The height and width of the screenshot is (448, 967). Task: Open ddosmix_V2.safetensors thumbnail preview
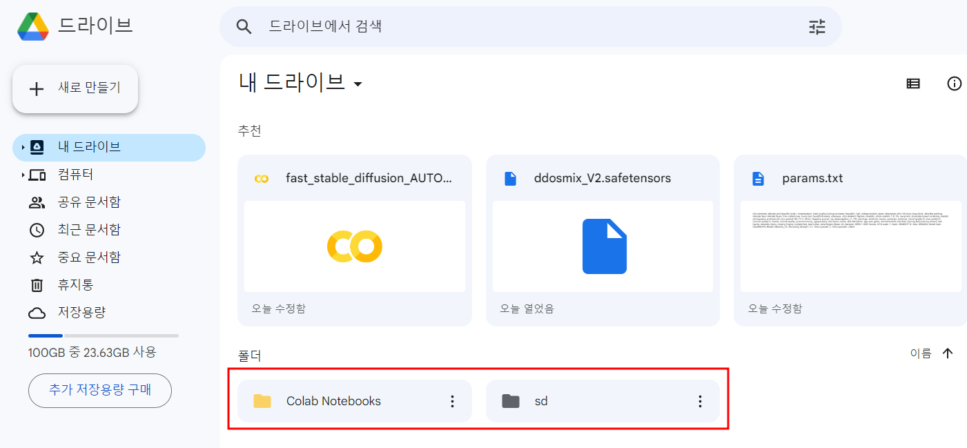603,246
